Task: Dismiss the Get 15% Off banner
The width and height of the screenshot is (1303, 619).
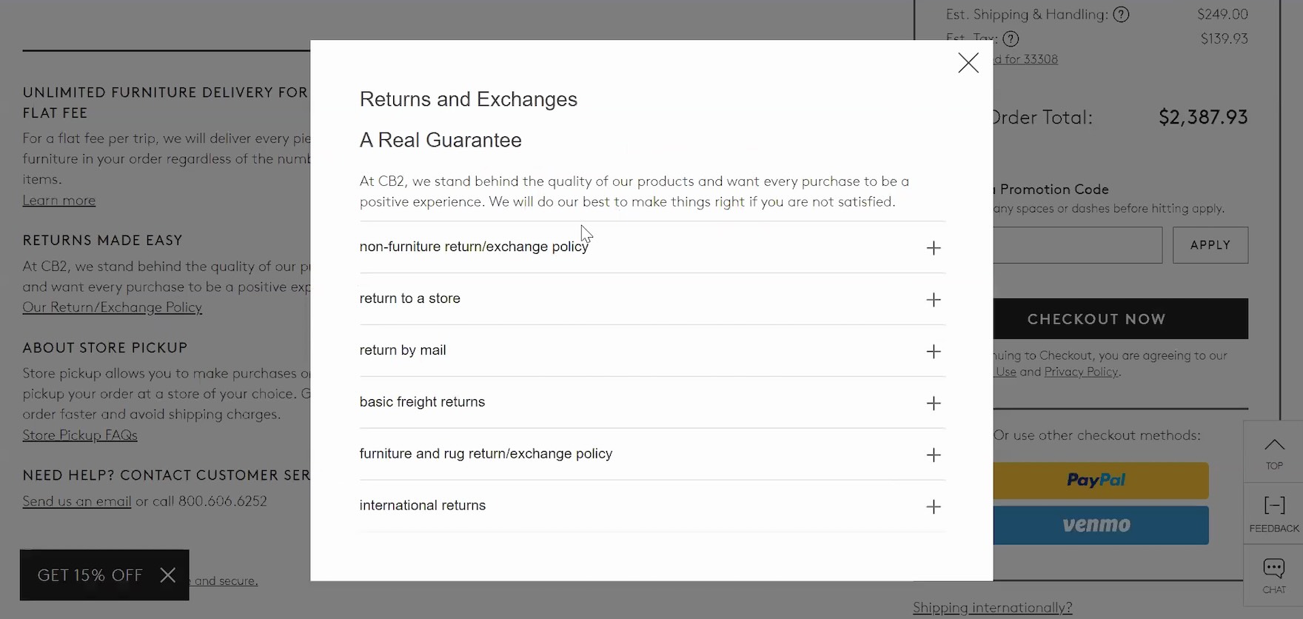Action: 168,575
